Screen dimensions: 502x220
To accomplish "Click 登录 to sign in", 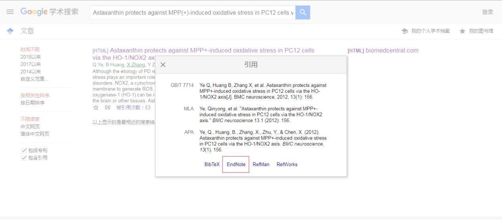I will tap(487, 12).
